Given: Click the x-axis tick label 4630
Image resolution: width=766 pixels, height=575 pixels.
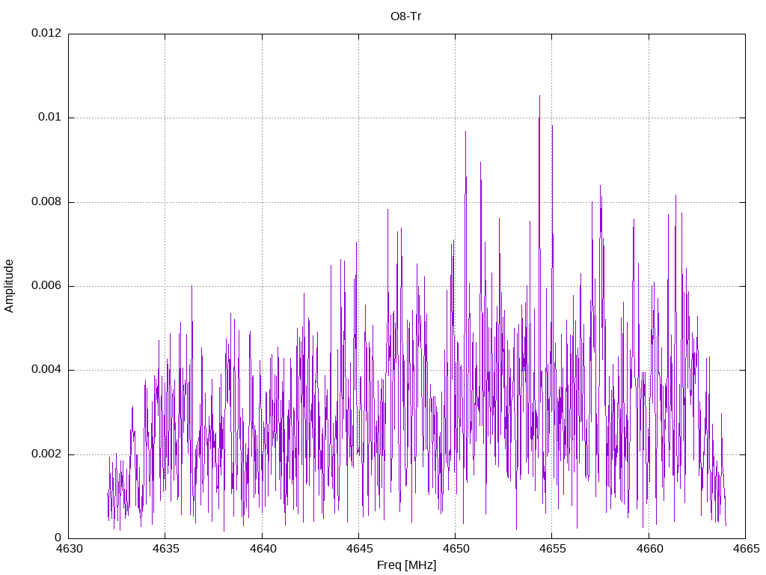Looking at the screenshot, I should click(69, 549).
